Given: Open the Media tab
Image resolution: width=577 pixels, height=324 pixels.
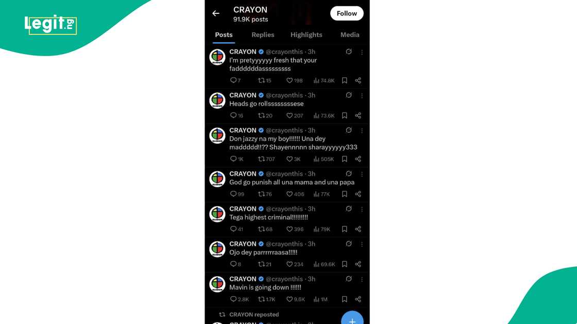Looking at the screenshot, I should tap(350, 34).
